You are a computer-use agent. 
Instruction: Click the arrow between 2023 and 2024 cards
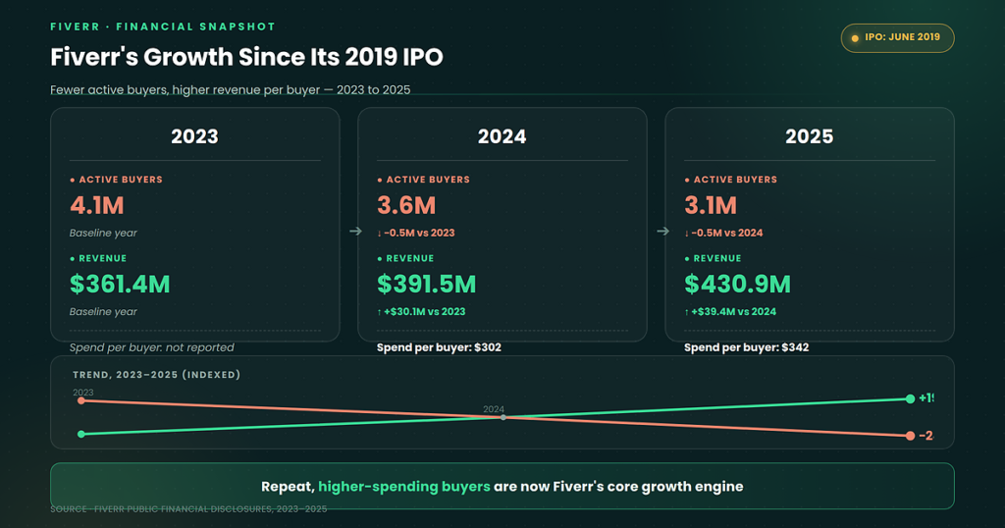click(355, 232)
